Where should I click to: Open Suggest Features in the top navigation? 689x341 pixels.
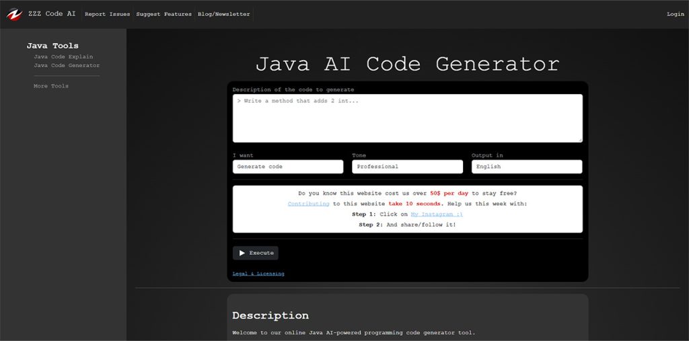(x=164, y=14)
